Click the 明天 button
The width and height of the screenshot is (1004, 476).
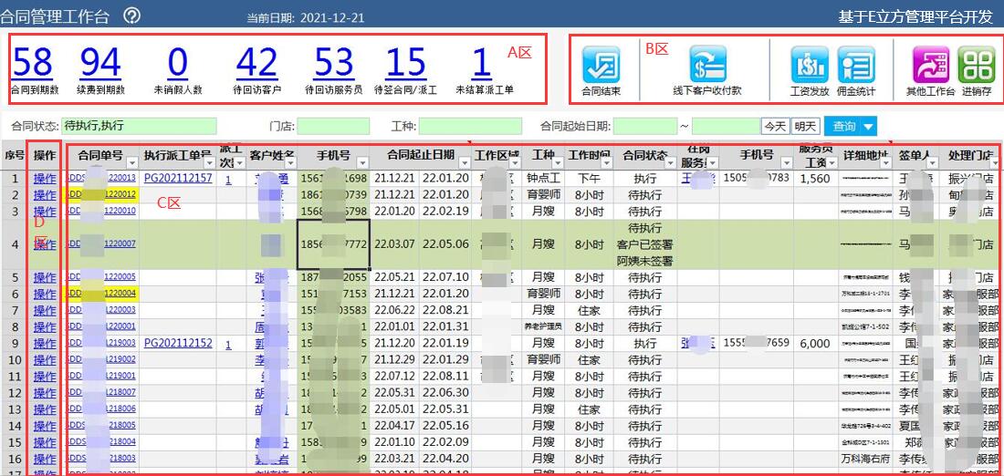point(806,126)
